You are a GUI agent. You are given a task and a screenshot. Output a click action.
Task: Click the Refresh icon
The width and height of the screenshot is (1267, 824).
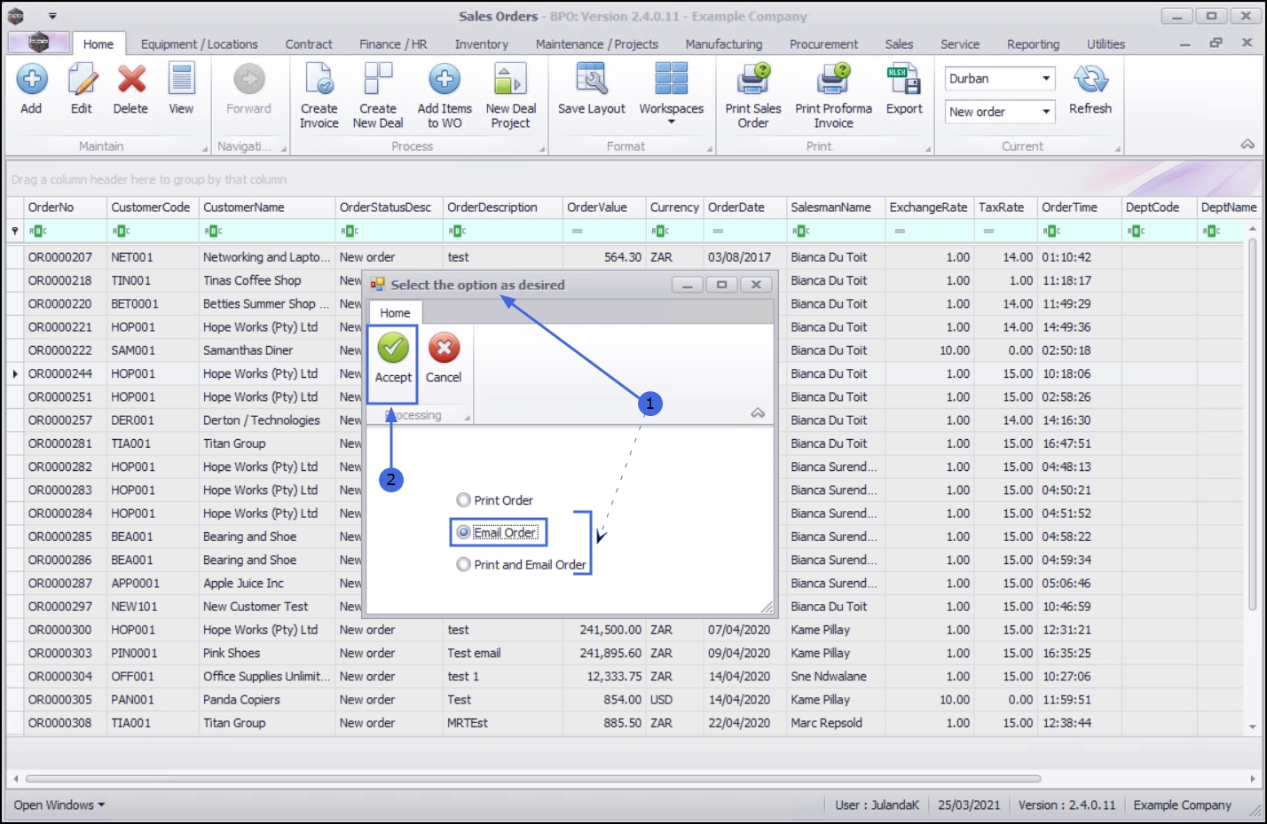1090,80
